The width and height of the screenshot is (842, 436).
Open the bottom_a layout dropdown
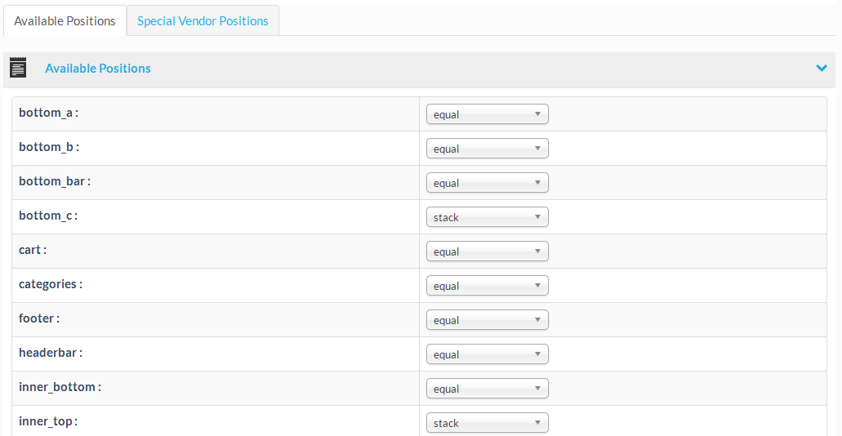[487, 114]
